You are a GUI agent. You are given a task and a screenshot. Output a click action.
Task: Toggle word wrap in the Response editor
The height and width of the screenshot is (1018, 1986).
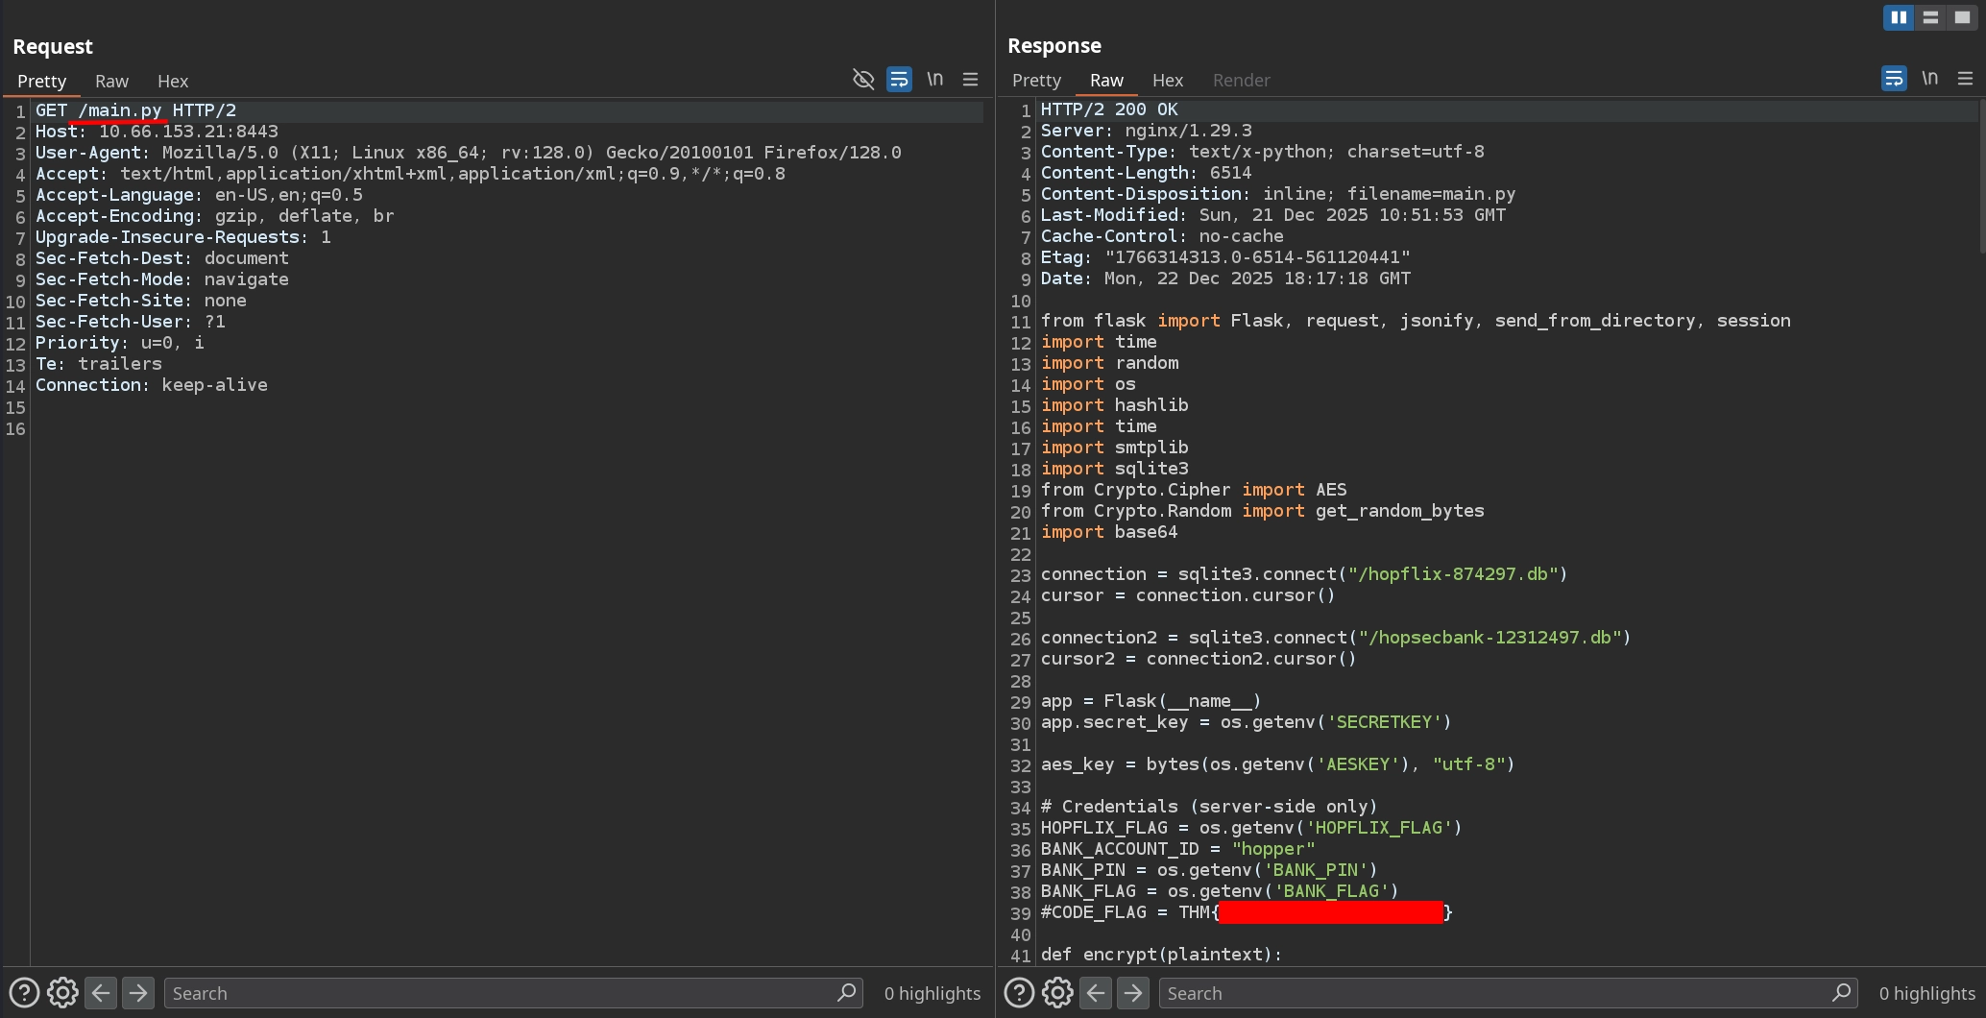click(1893, 79)
